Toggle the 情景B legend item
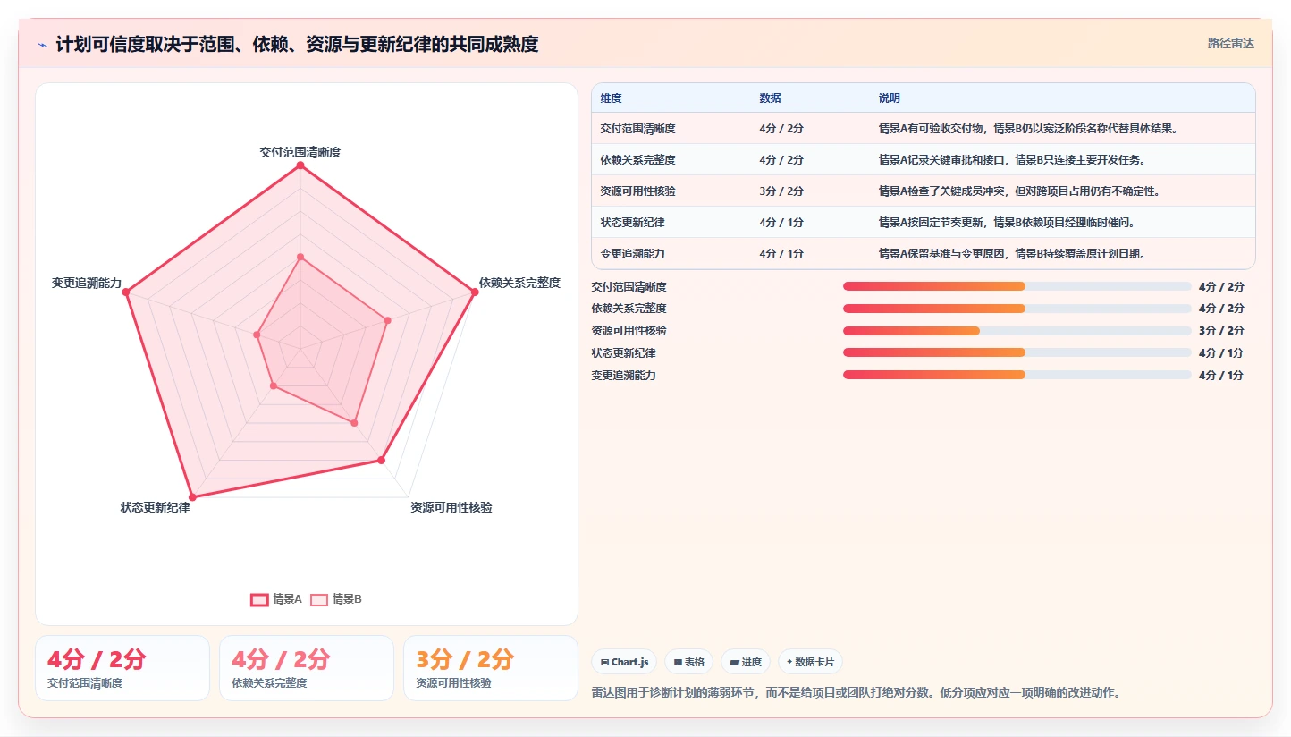The image size is (1291, 737). [x=336, y=599]
